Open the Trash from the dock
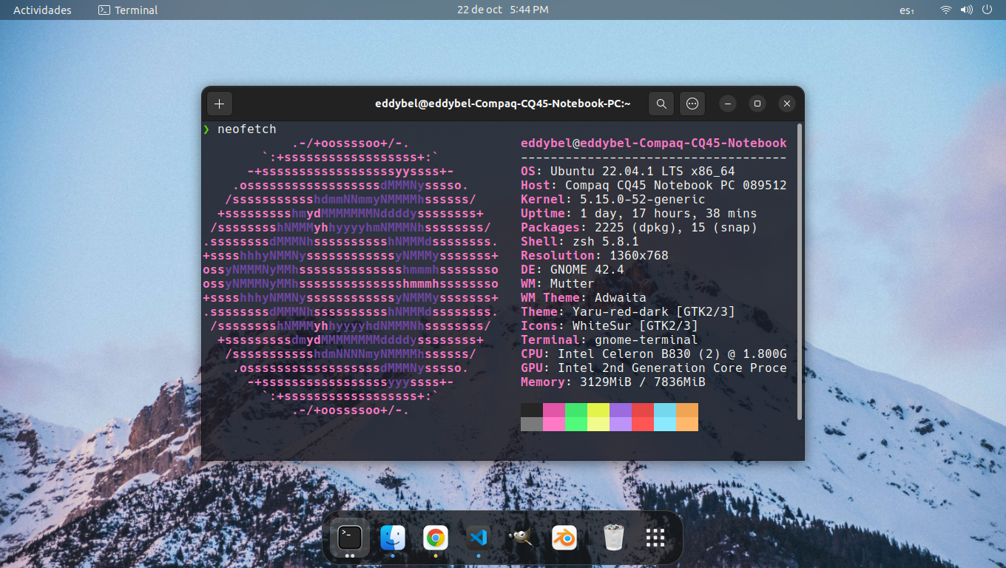Viewport: 1006px width, 568px height. click(x=614, y=538)
